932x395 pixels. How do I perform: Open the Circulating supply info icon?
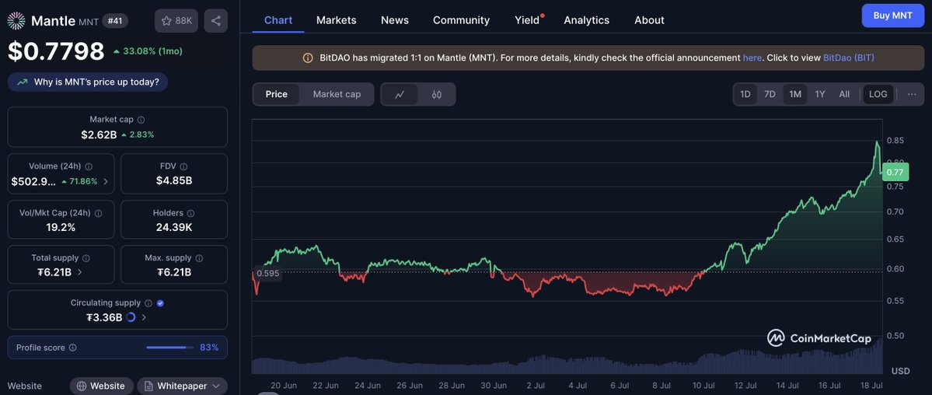148,303
